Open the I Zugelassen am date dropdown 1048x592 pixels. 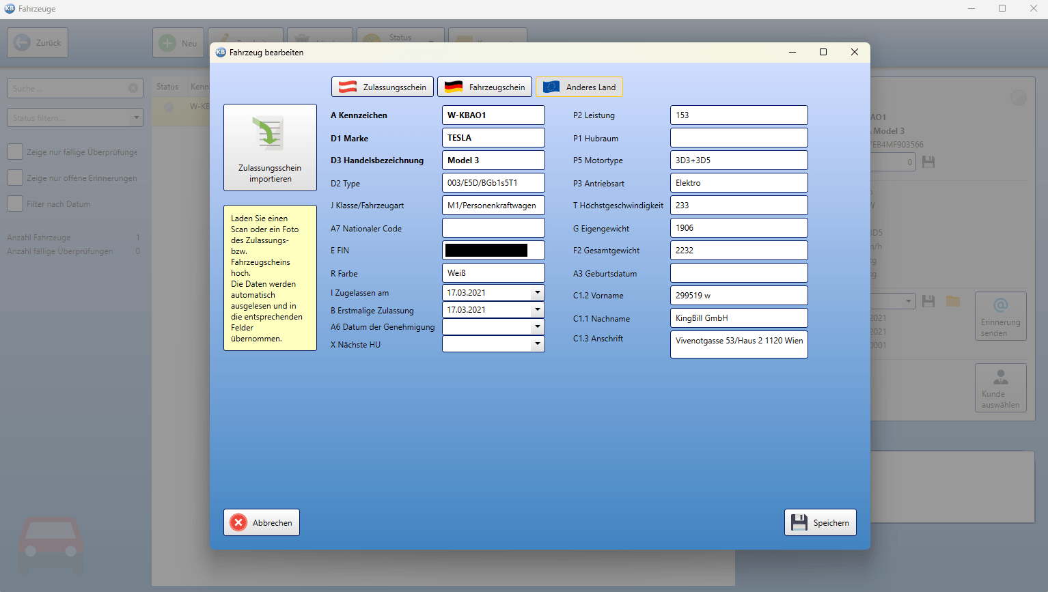[x=538, y=292]
